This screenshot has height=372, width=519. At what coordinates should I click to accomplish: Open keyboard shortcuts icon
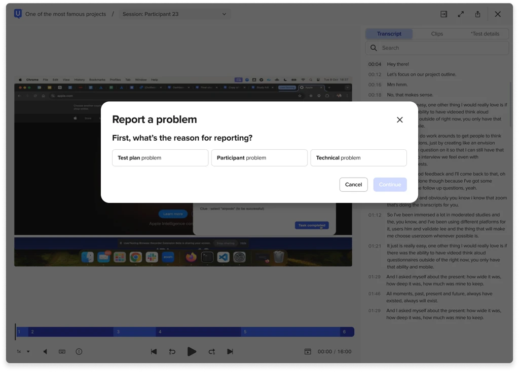tap(62, 351)
